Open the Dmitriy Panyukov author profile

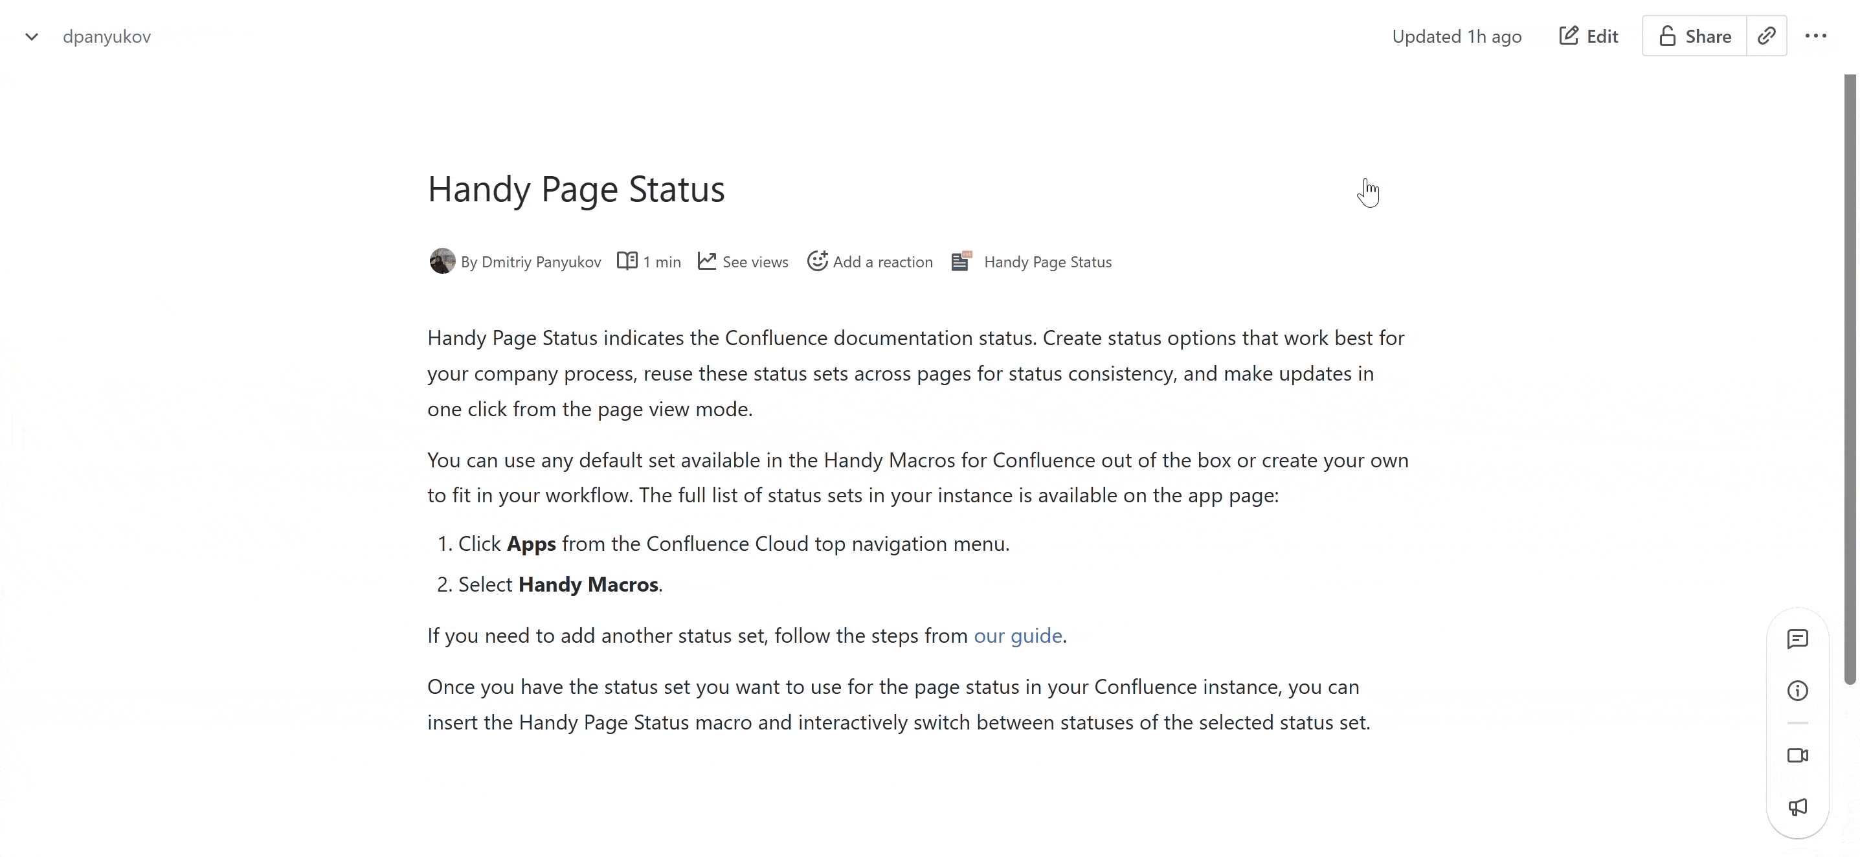(x=541, y=262)
